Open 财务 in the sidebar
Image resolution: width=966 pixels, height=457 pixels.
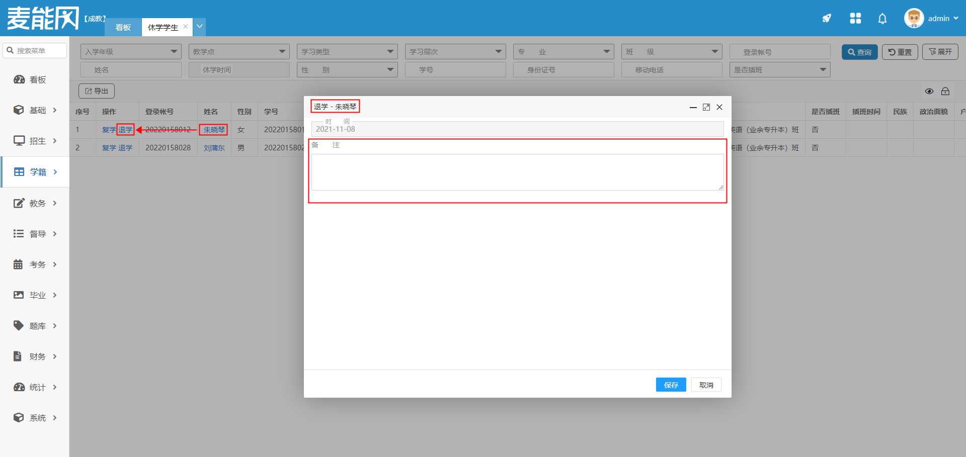point(35,356)
